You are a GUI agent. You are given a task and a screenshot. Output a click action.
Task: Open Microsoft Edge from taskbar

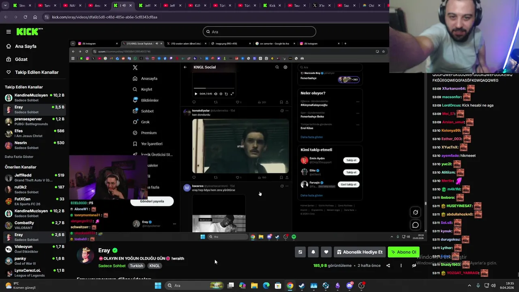[x=266, y=286]
